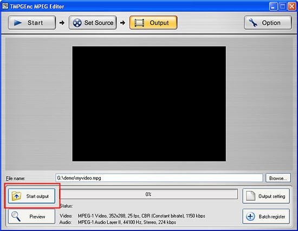Click the filmstrip icon on Output
Image resolution: width=298 pixels, height=231 pixels.
pyautogui.click(x=139, y=23)
